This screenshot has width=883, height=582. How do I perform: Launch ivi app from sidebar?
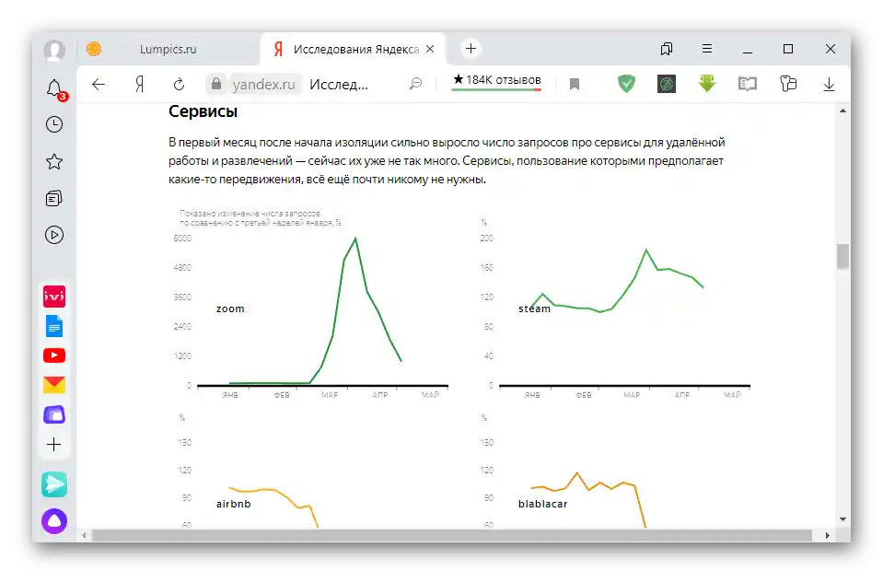(x=54, y=297)
